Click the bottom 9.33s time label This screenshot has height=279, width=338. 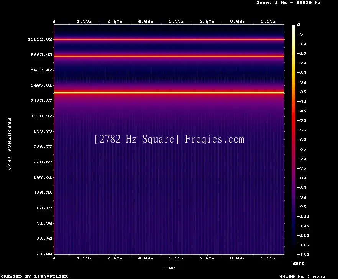268,258
